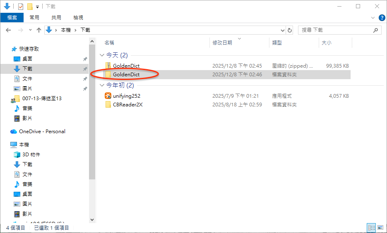Open the 共用 ribbon tab

(x=56, y=18)
